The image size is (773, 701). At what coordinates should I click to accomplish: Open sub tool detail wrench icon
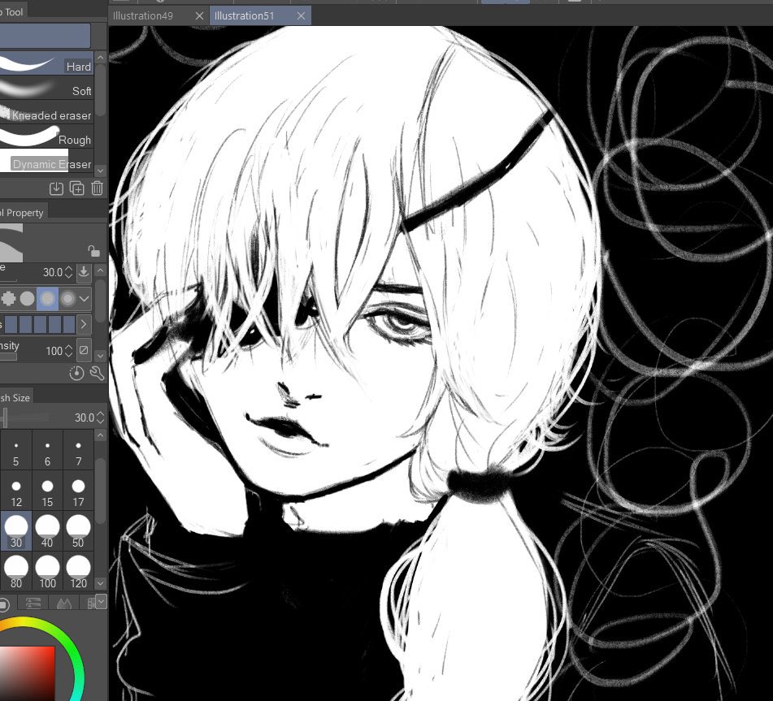[x=97, y=374]
